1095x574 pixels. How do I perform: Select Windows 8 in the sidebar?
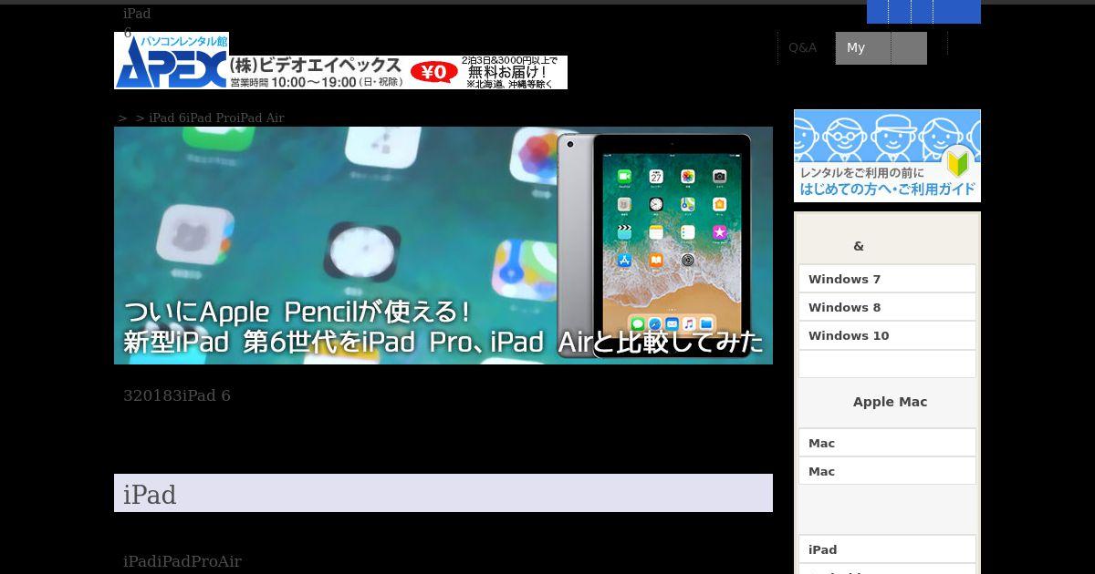[887, 307]
